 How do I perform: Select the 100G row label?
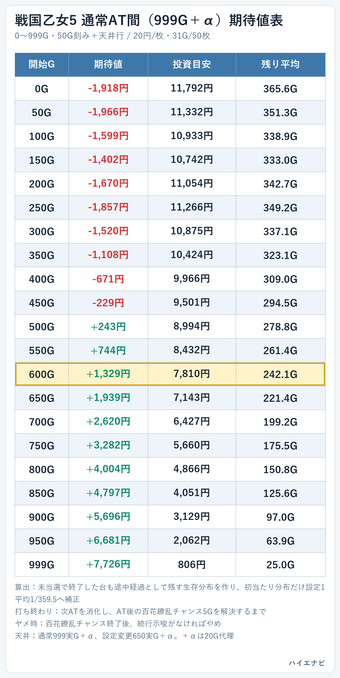click(x=42, y=136)
